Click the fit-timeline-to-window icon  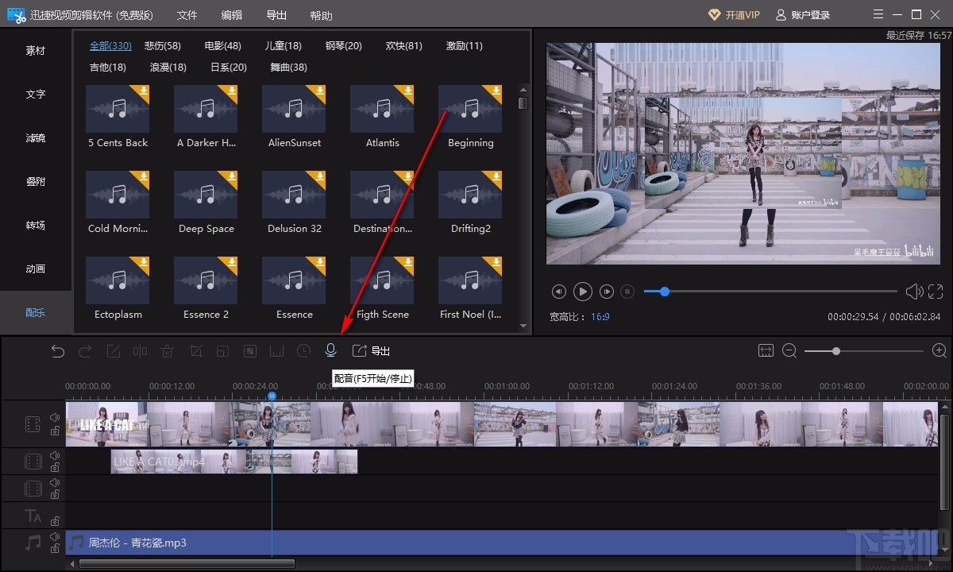tap(766, 350)
